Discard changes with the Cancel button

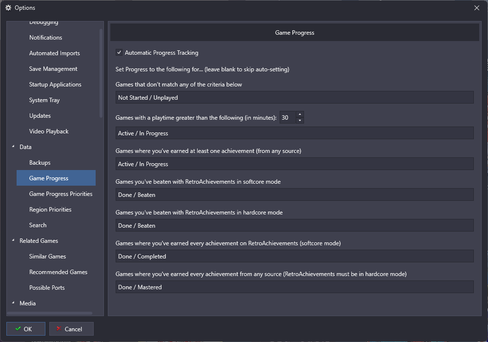tap(71, 329)
